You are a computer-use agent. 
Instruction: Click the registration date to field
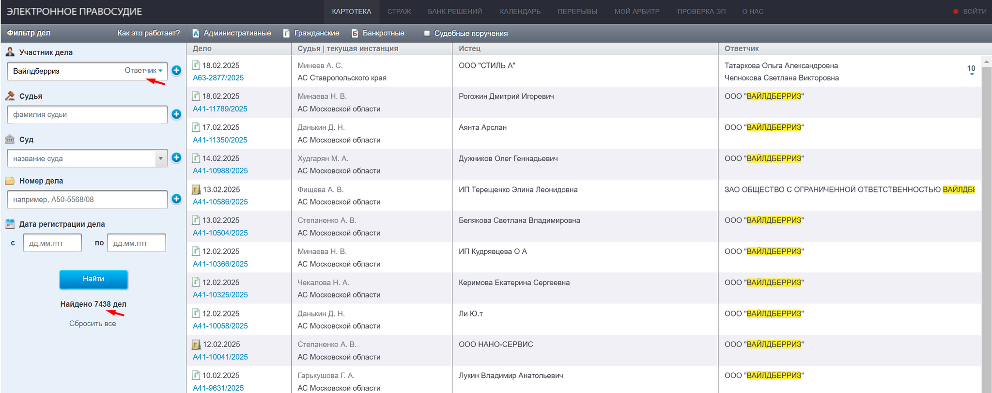pyautogui.click(x=137, y=243)
